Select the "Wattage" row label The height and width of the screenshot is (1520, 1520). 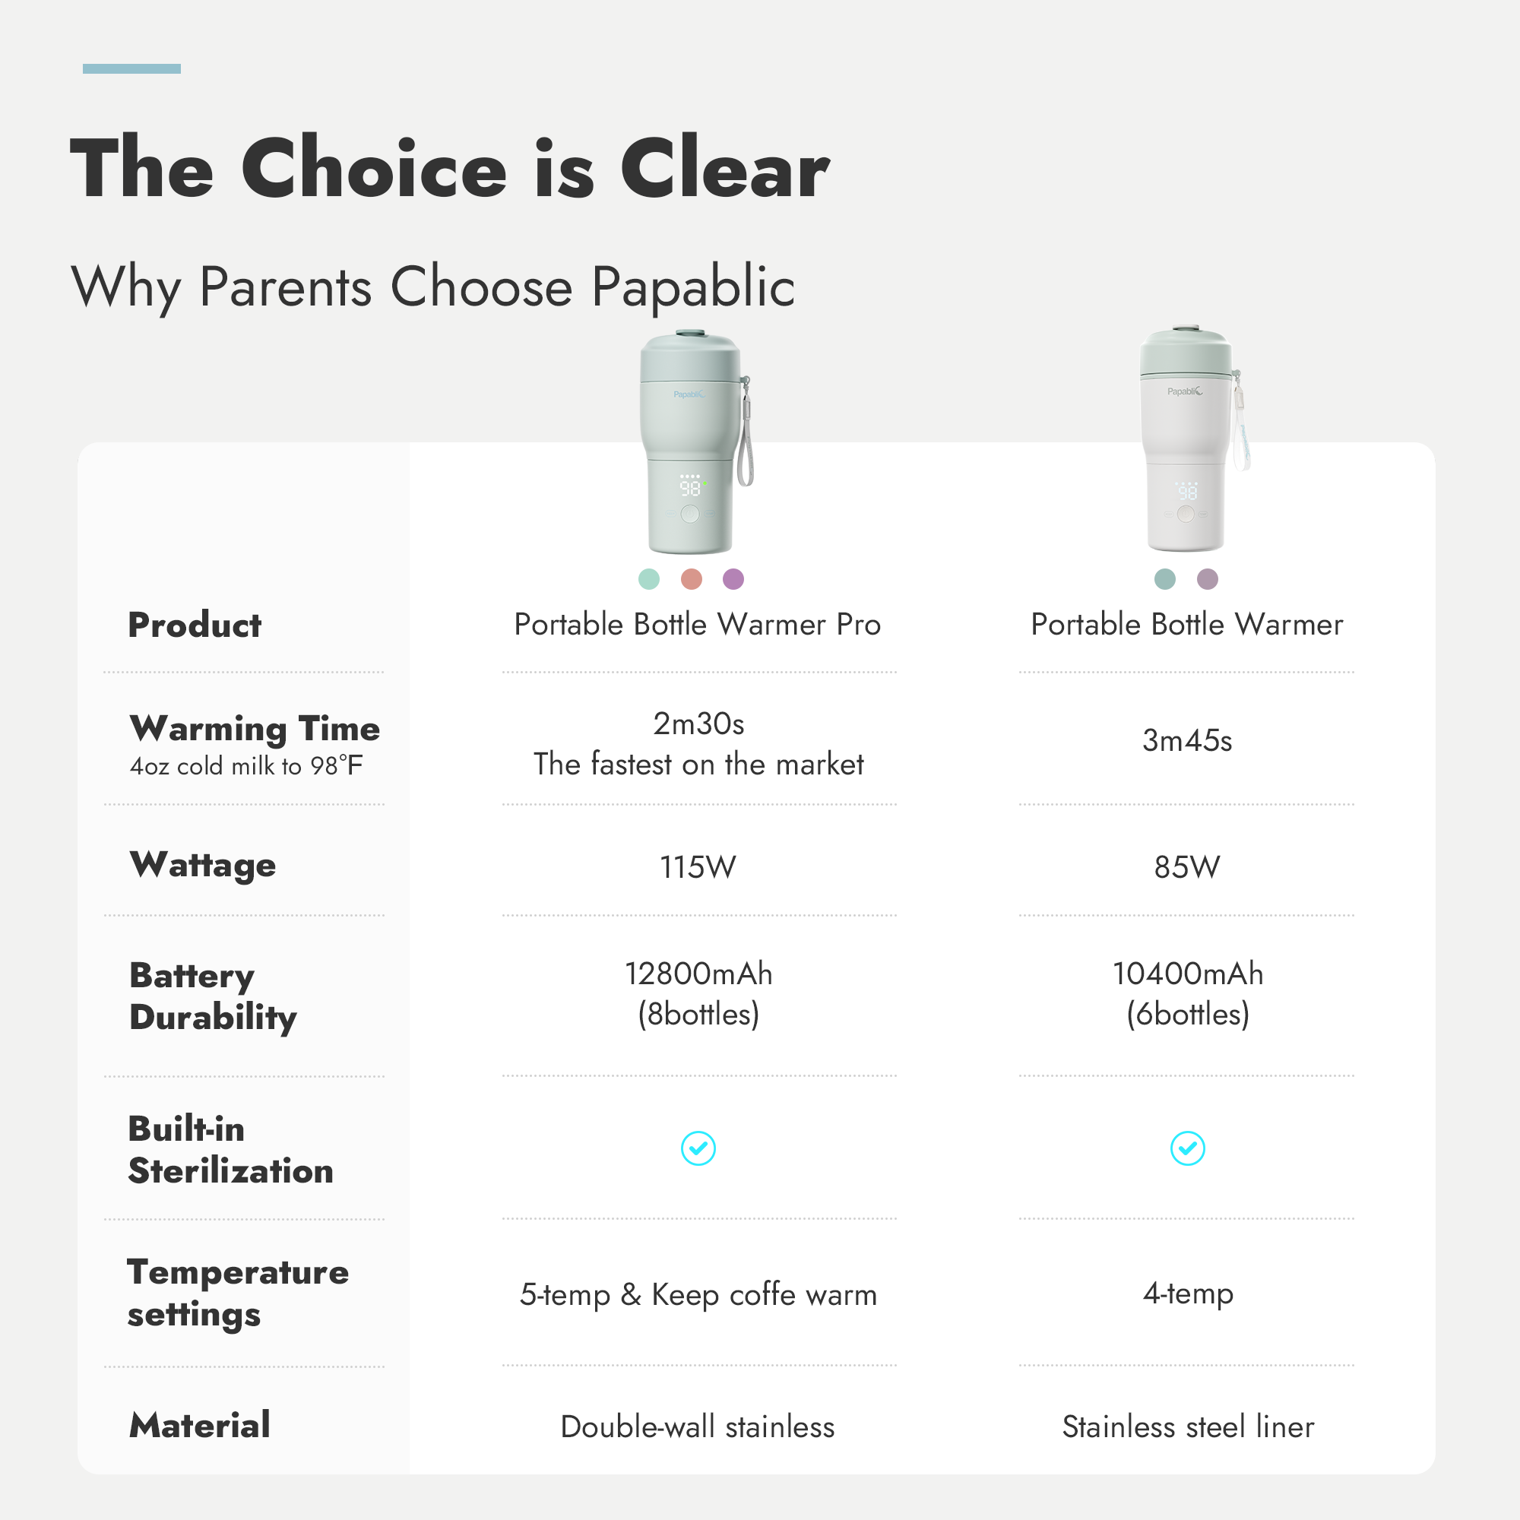[x=203, y=865]
